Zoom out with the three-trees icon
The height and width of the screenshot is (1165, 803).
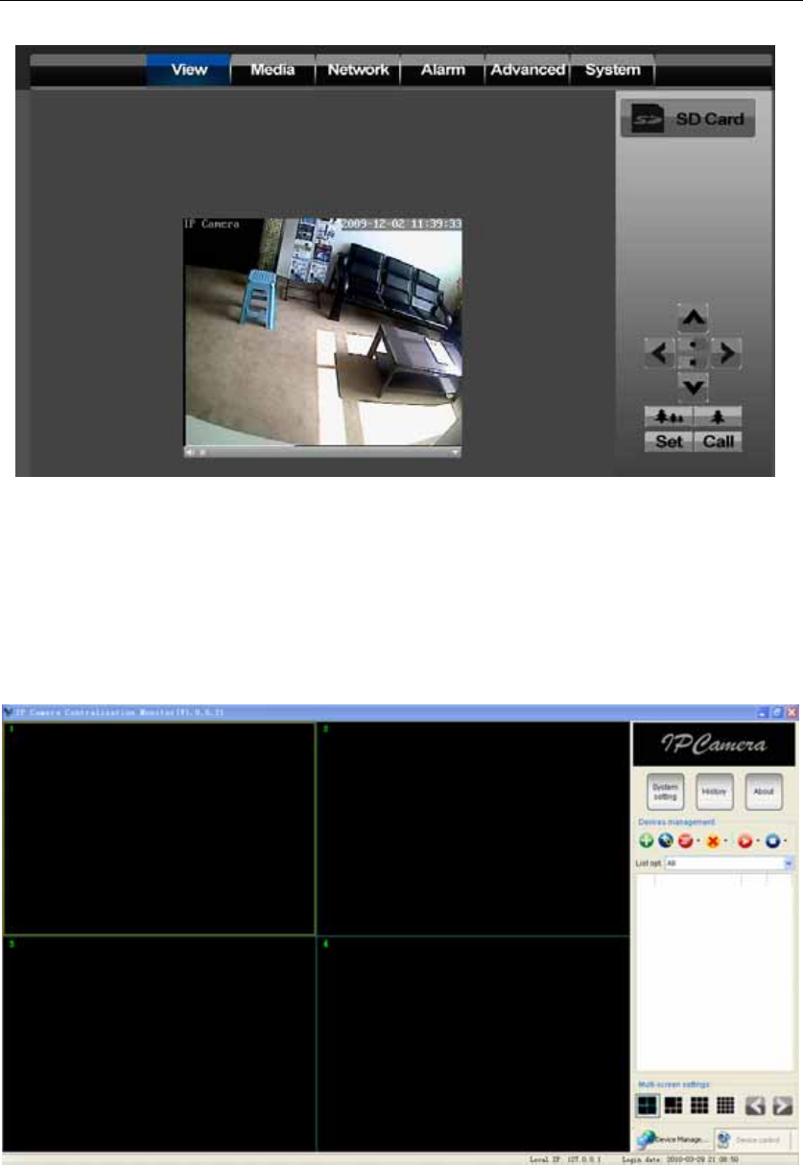[x=669, y=416]
